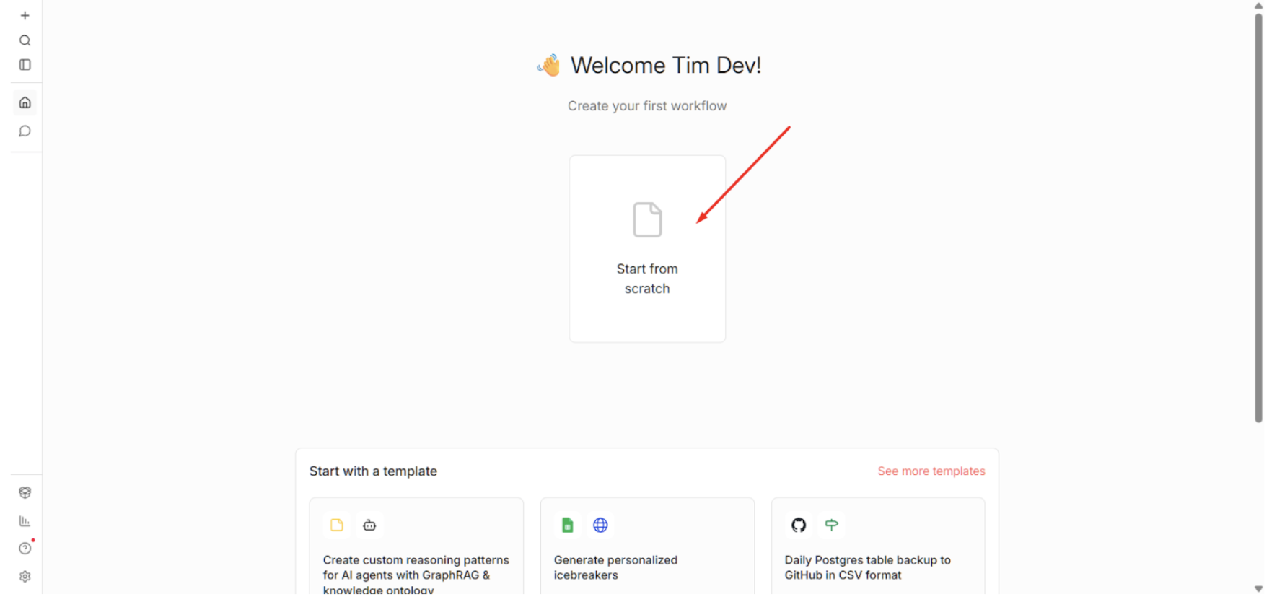Open See more templates link
This screenshot has width=1277, height=615.
pyautogui.click(x=931, y=471)
